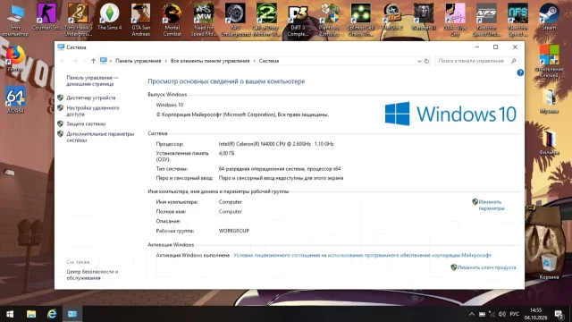The height and width of the screenshot is (322, 572).
Task: Open Диспетчер устройств link
Action: 91,97
